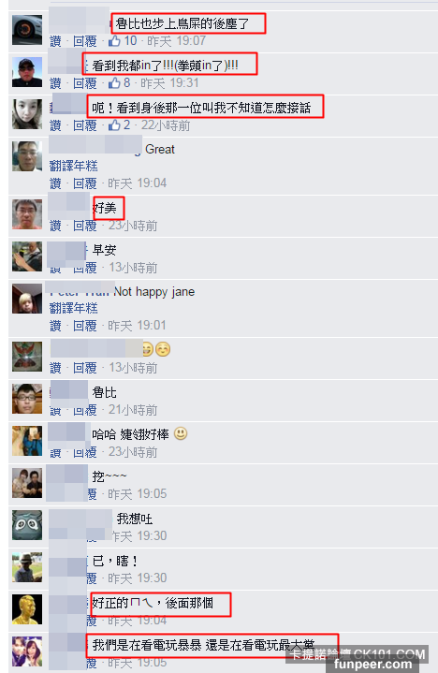438x673 pixels.
Task: Like the comment 魯比也步上鳥屎的後塵了
Action: point(55,41)
